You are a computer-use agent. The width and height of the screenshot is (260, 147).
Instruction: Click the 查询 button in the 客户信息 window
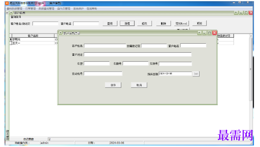110,23
